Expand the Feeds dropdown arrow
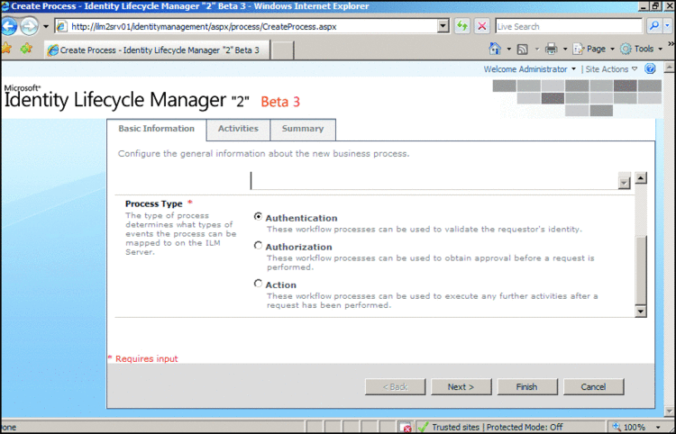676x434 pixels. [537, 50]
